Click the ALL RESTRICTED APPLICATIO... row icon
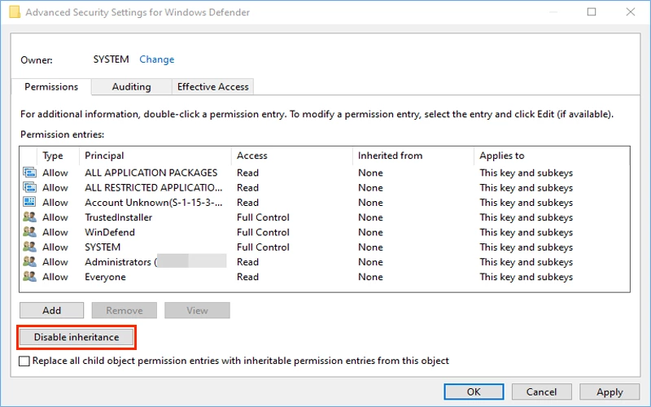The image size is (651, 407). pos(29,187)
